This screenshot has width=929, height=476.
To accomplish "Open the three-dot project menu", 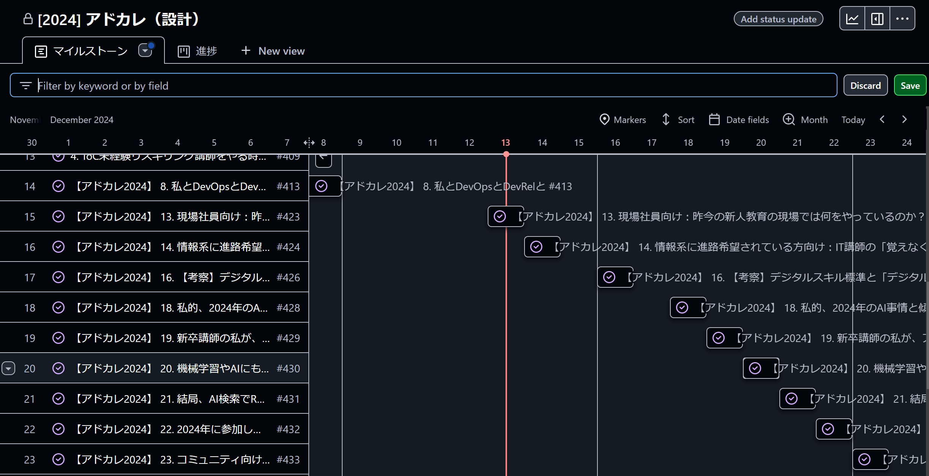I will tap(902, 19).
